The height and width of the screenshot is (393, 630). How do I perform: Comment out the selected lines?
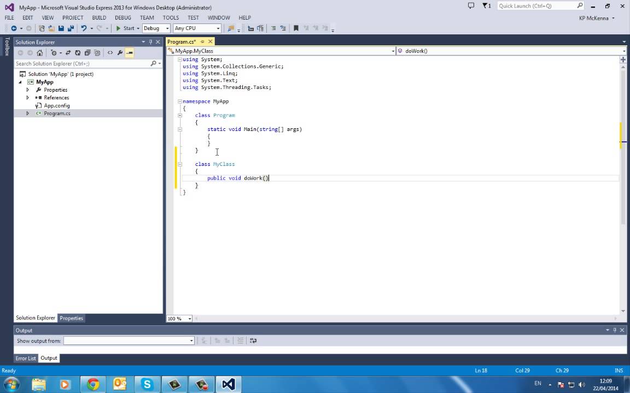click(273, 28)
